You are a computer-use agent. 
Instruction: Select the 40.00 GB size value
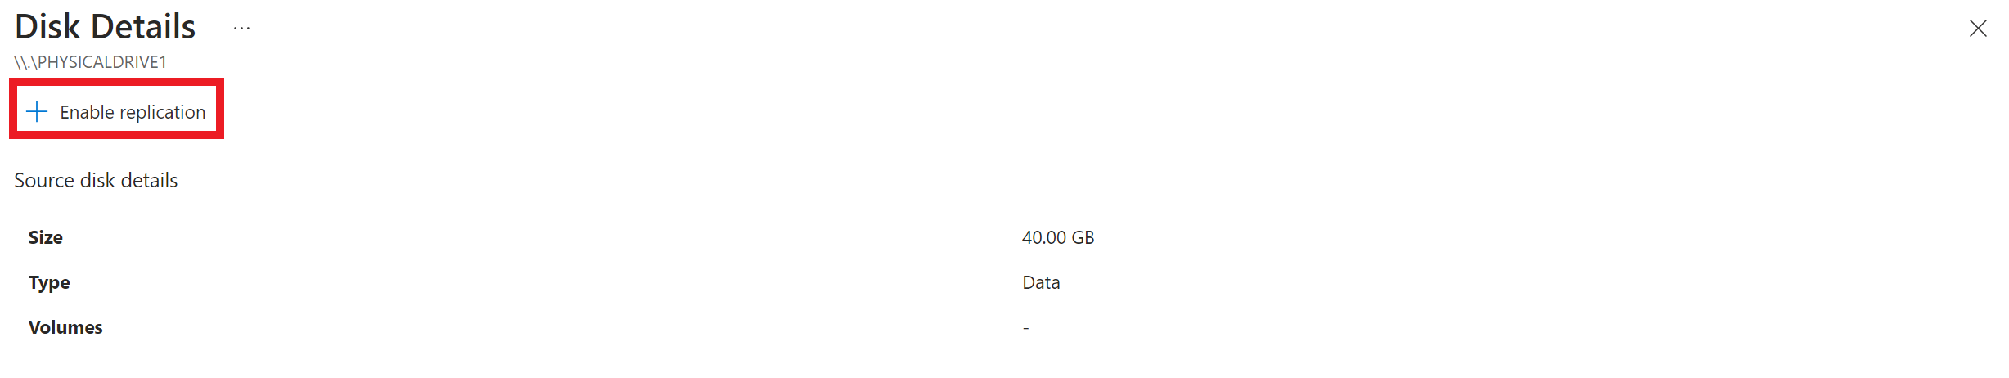coord(1057,237)
